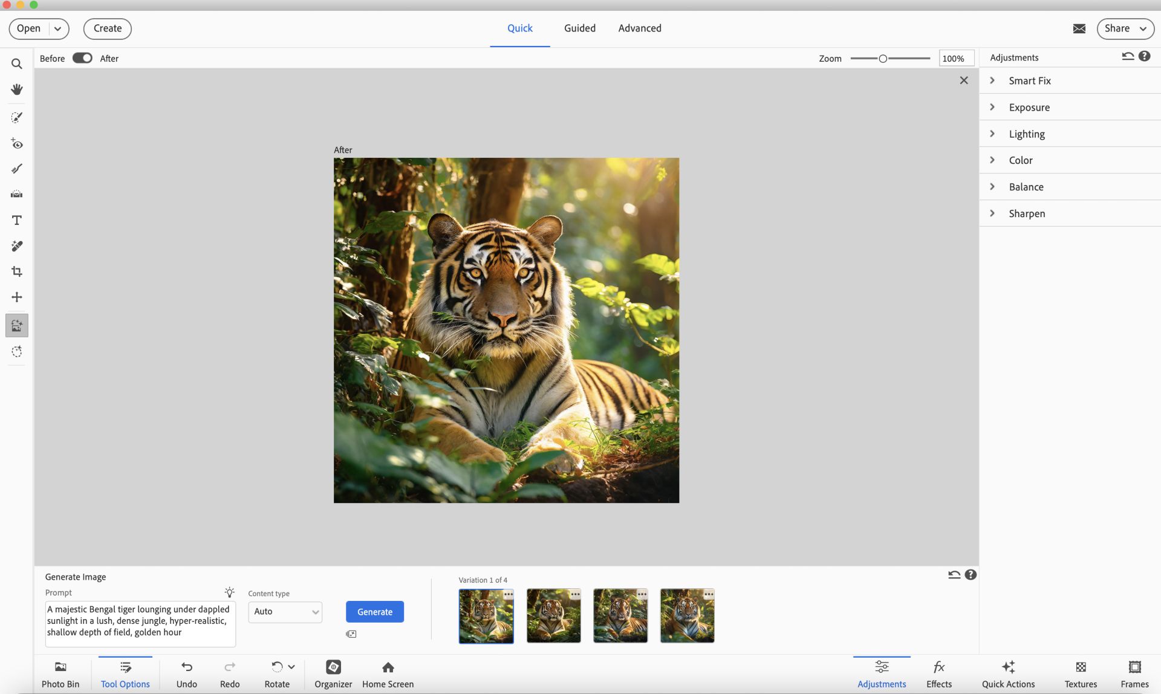Select the Zoom magnifier tool
1161x694 pixels.
point(17,63)
